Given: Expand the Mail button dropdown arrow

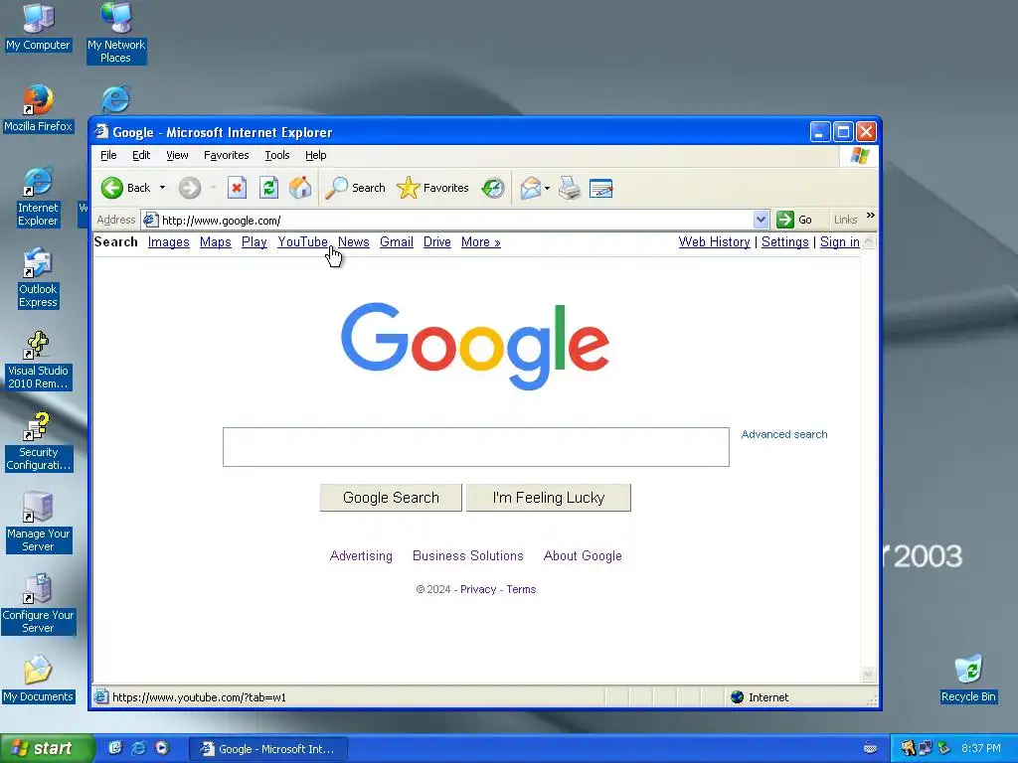Looking at the screenshot, I should 548,188.
